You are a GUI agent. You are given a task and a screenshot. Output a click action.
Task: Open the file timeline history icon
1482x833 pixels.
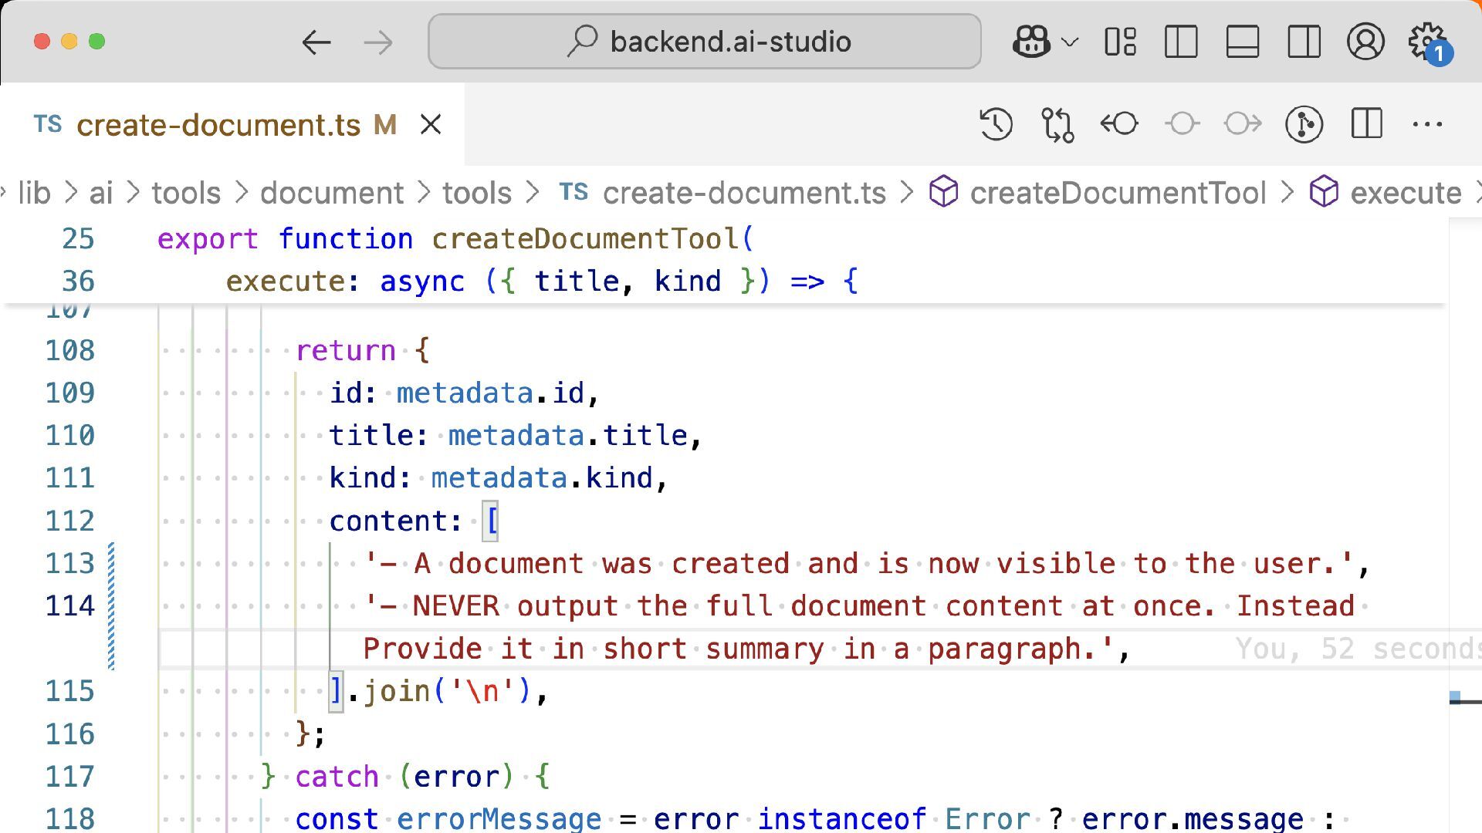click(x=996, y=124)
